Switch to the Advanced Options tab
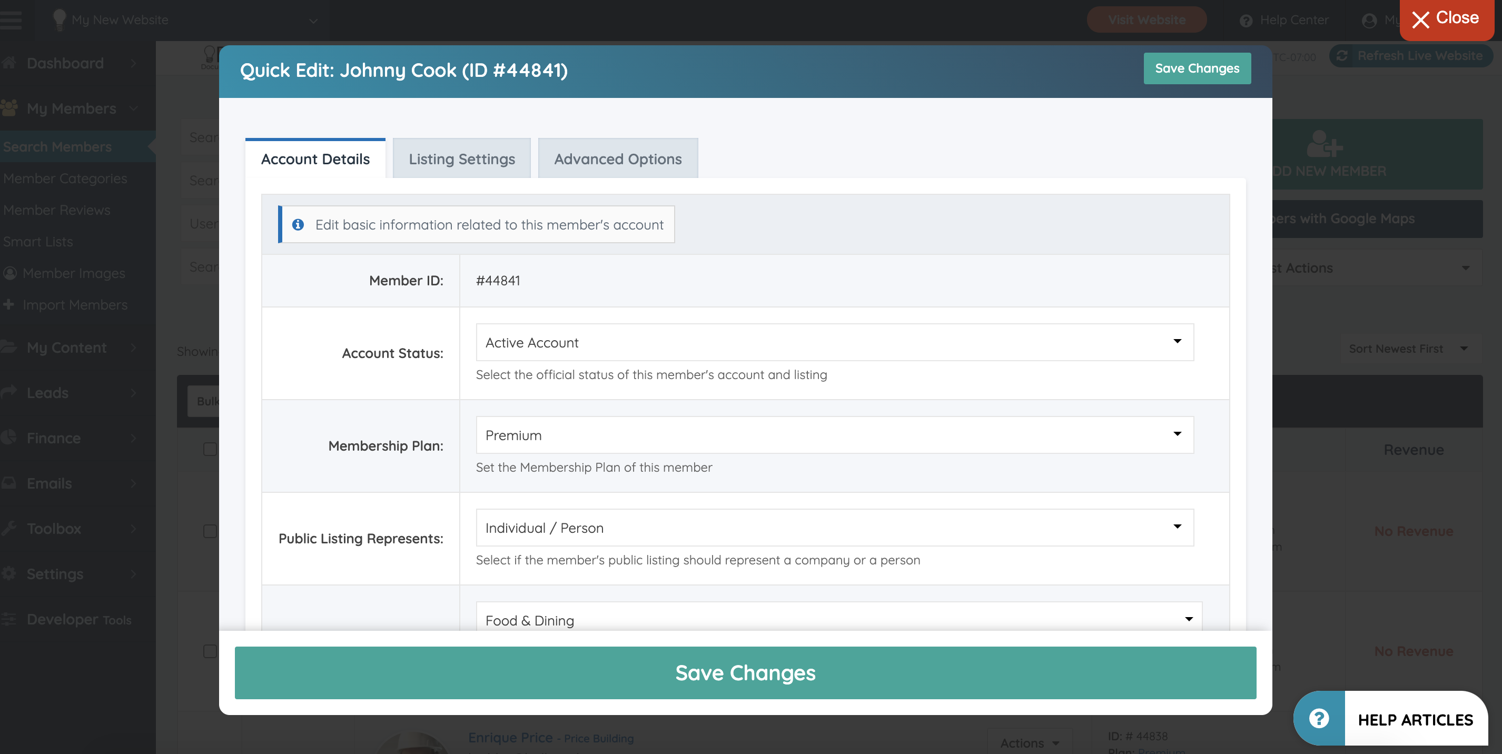This screenshot has height=754, width=1502. [617, 159]
